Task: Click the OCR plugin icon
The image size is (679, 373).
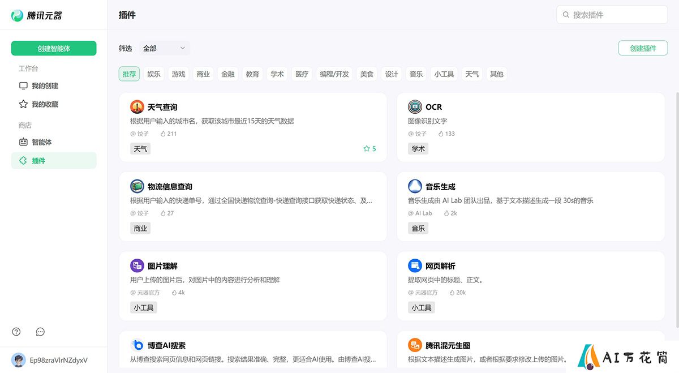Action: point(415,107)
